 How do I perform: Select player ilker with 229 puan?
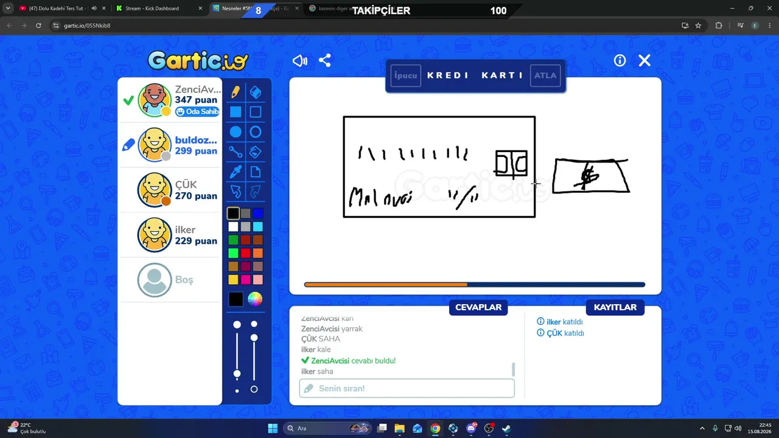click(x=169, y=235)
